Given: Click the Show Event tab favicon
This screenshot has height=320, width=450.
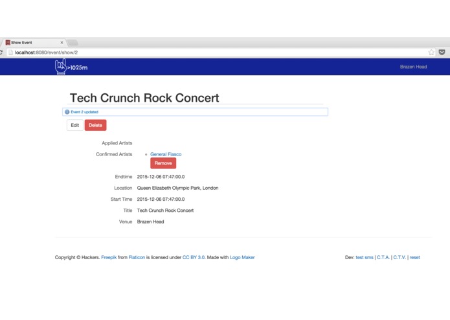Looking at the screenshot, I should click(8, 43).
